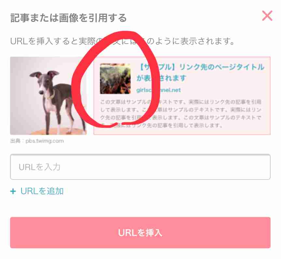
Task: Select the greyhound dog sample image
Action: click(x=49, y=95)
